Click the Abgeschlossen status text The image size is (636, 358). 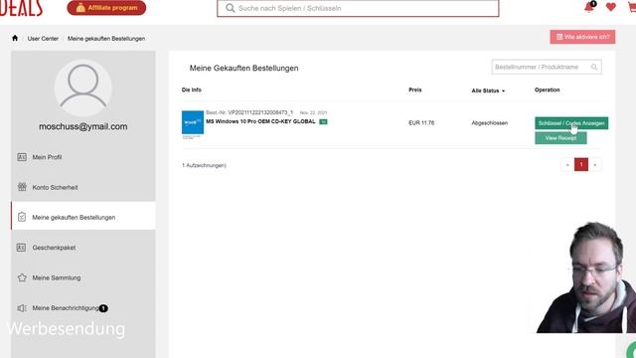(490, 123)
